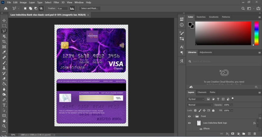Open the Layer menu
Image resolution: width=262 pixels, height=137 pixels.
(x=32, y=2)
